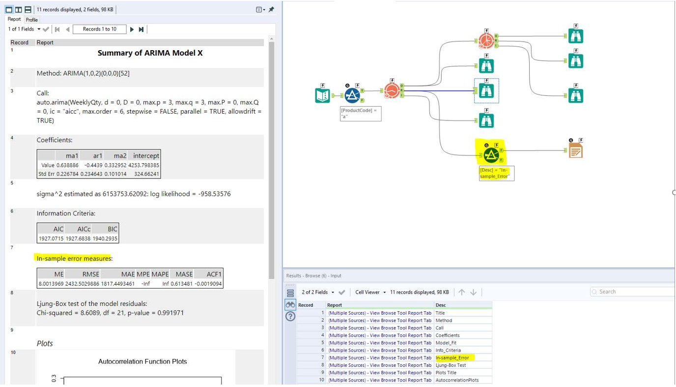
Task: Go to next records page
Action: [132, 30]
